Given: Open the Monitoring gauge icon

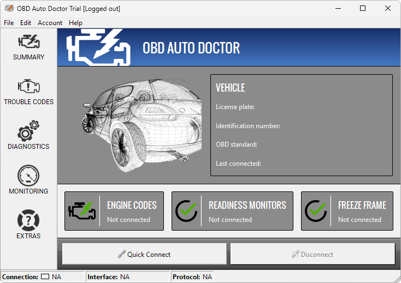Looking at the screenshot, I should (28, 176).
